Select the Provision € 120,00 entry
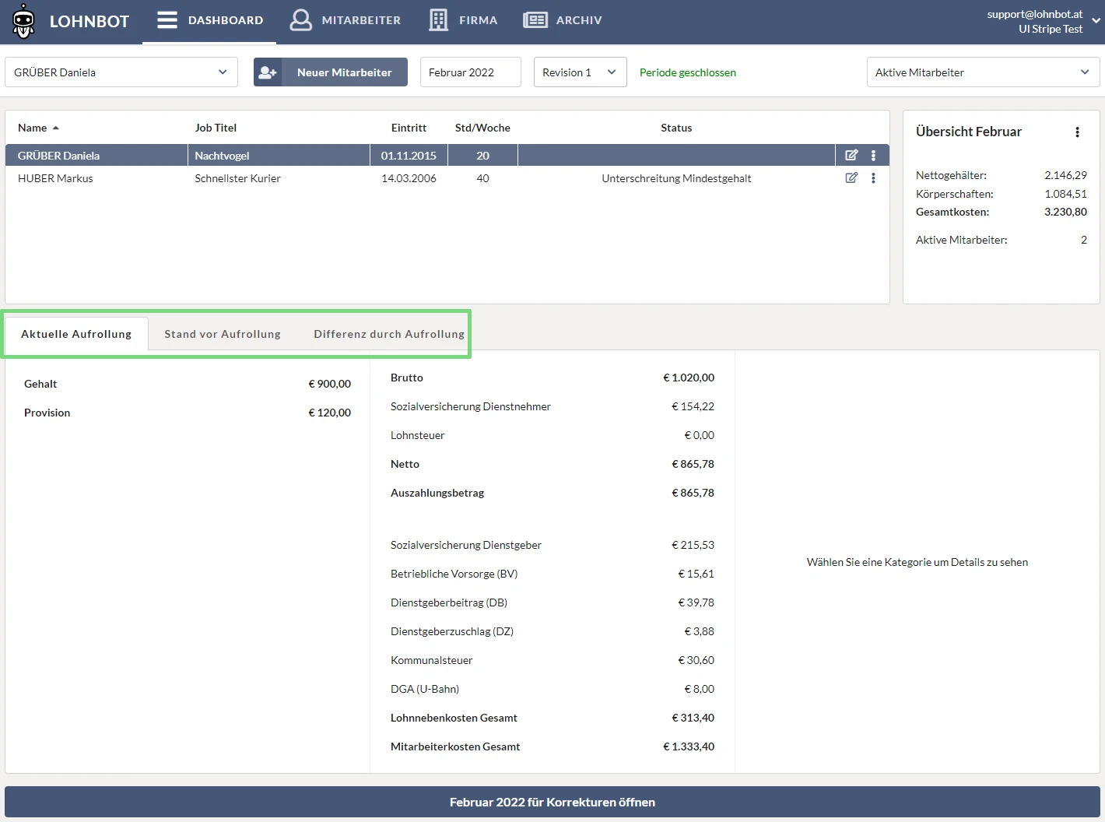The image size is (1105, 822). (188, 413)
